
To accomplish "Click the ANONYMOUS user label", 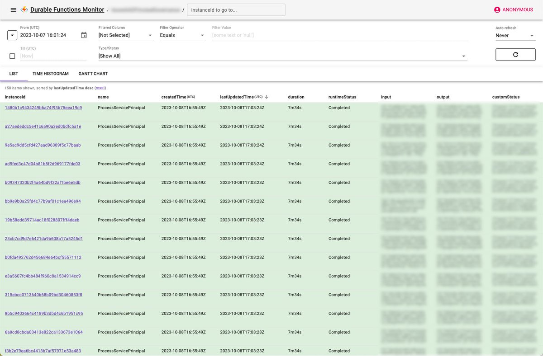I will point(518,9).
